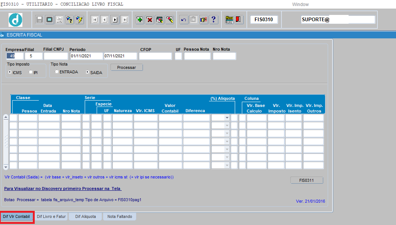This screenshot has height=225, width=396.
Task: Jump to the last record arrow
Action: (x=125, y=20)
